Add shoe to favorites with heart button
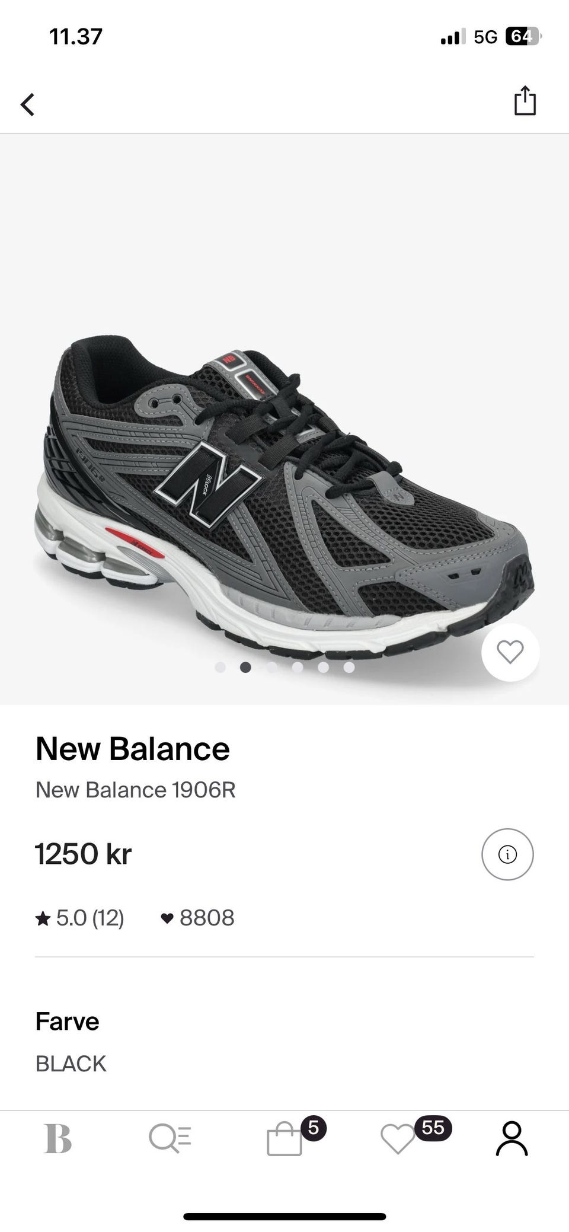569x1232 pixels. (510, 652)
